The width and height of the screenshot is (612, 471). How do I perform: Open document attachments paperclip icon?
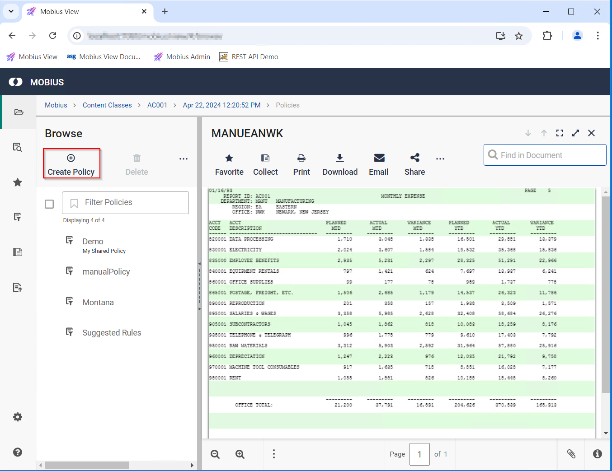click(571, 454)
